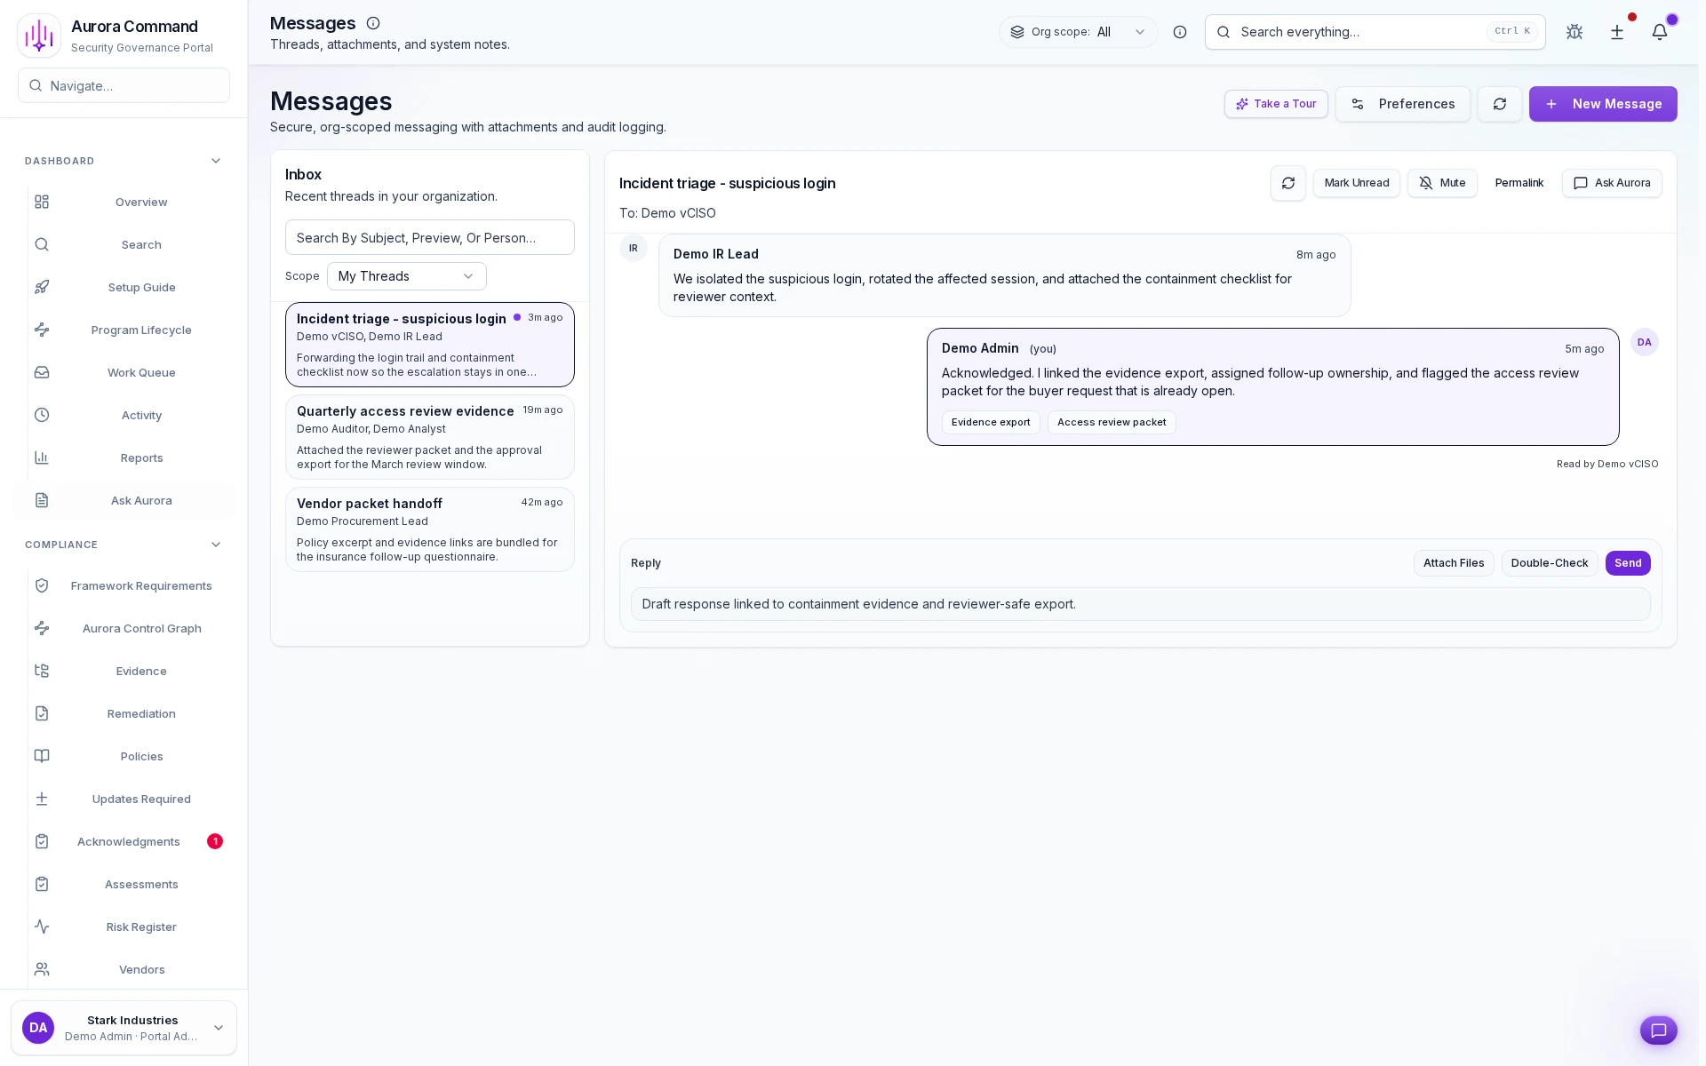1706x1066 pixels.
Task: Open Work Queue in the sidebar
Action: tap(141, 372)
